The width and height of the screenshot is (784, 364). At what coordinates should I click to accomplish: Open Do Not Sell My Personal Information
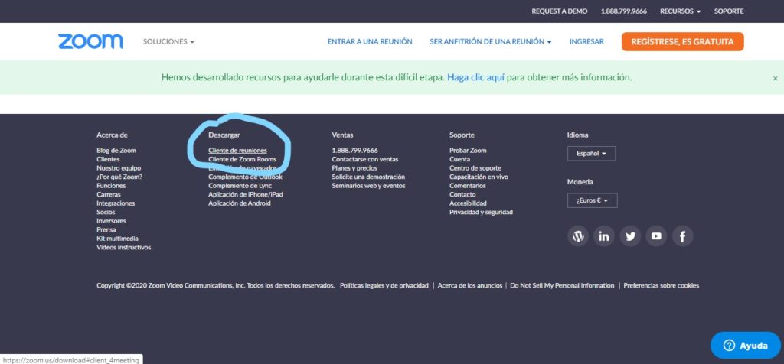[x=562, y=285]
